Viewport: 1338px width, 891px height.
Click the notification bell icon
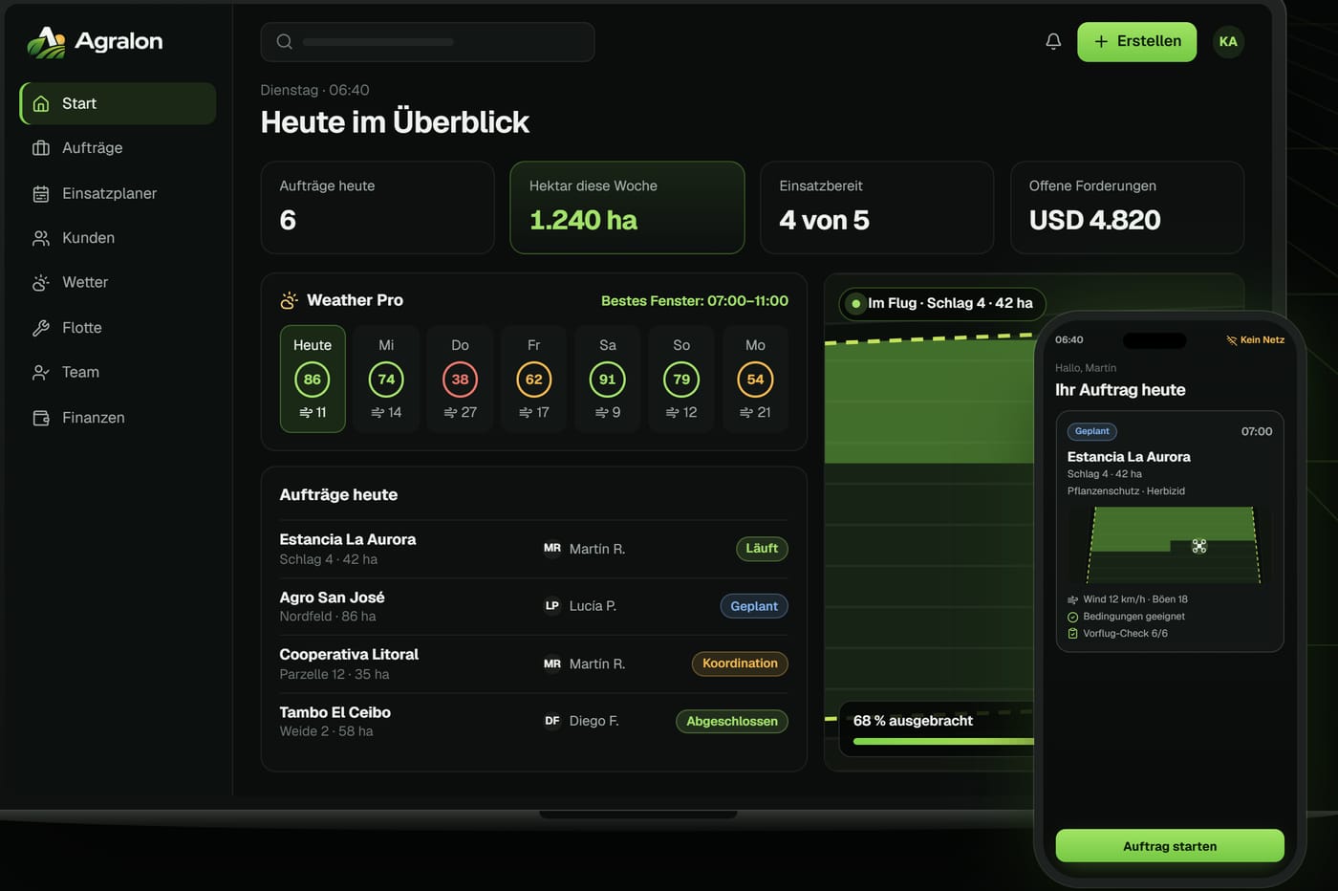(x=1053, y=41)
